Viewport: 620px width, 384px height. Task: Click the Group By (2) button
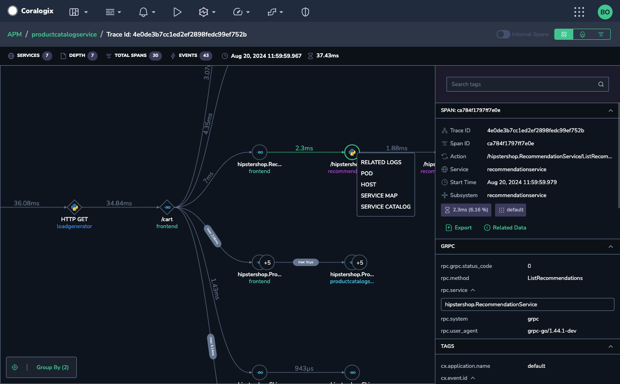click(x=52, y=367)
